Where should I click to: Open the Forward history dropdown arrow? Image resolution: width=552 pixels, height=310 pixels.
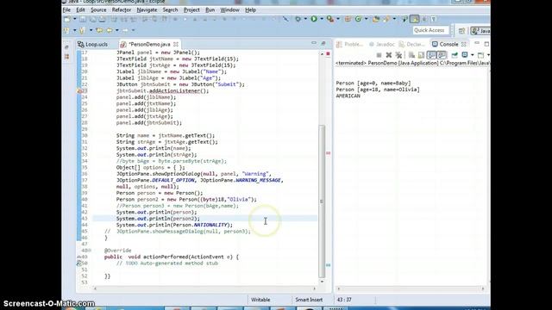pos(133,31)
